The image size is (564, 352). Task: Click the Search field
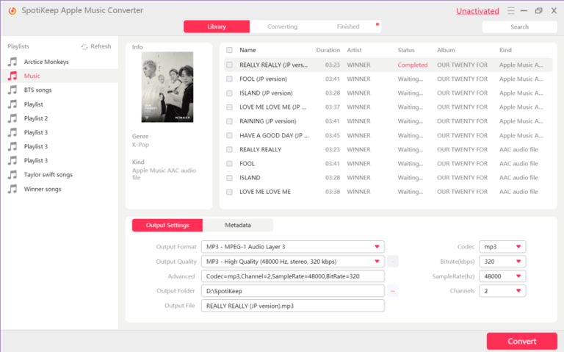[x=519, y=26]
